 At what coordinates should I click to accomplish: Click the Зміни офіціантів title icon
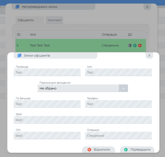19,55
